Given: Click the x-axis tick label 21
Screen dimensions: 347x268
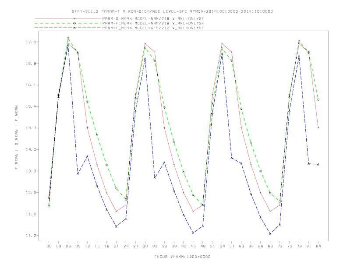Looking at the screenshot, I should point(117,246).
